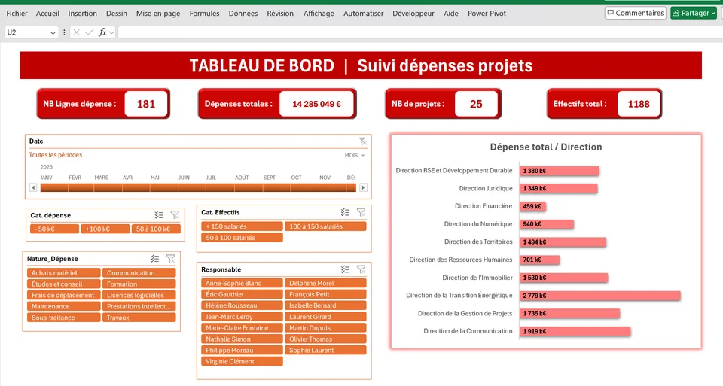723x386 pixels.
Task: Clear the Date timeline filter icon
Action: [363, 141]
